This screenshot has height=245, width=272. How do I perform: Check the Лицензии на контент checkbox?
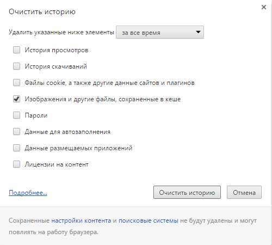[16, 164]
